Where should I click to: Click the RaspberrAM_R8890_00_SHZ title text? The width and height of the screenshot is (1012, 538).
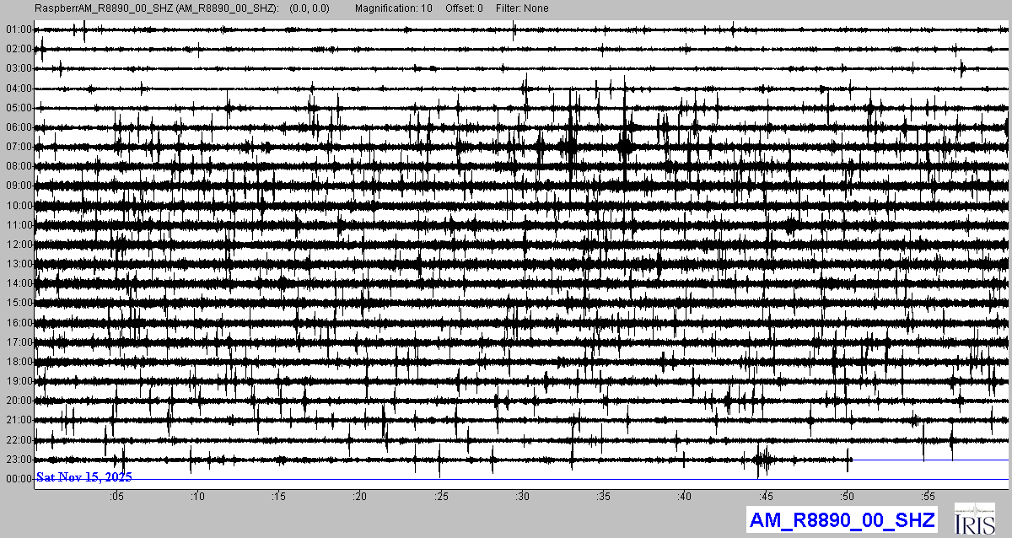(154, 8)
